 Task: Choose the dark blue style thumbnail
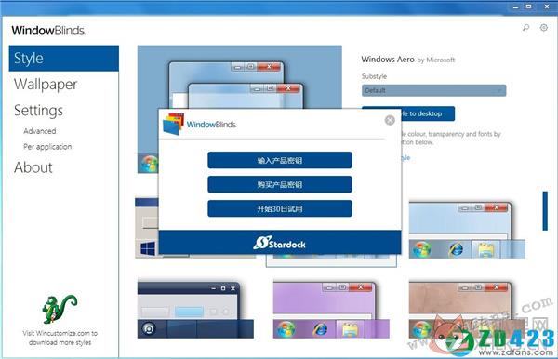pyautogui.click(x=195, y=310)
